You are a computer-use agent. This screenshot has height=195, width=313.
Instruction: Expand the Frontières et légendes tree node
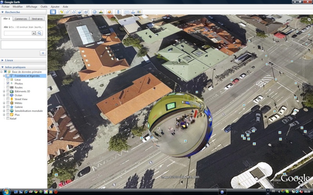pyautogui.click(x=4, y=76)
